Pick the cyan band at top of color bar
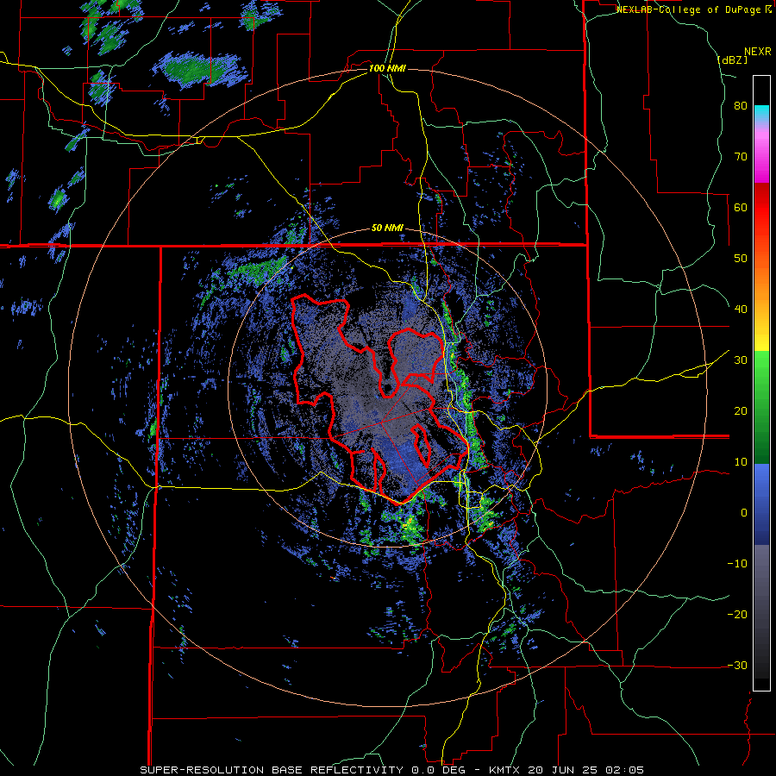The width and height of the screenshot is (776, 776). (x=761, y=113)
